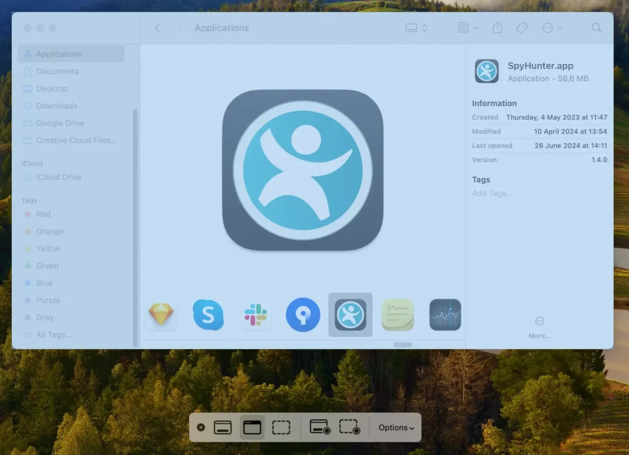Screen dimensions: 629x455
Task: Click the Edit Tags toolbar icon
Action: (522, 28)
